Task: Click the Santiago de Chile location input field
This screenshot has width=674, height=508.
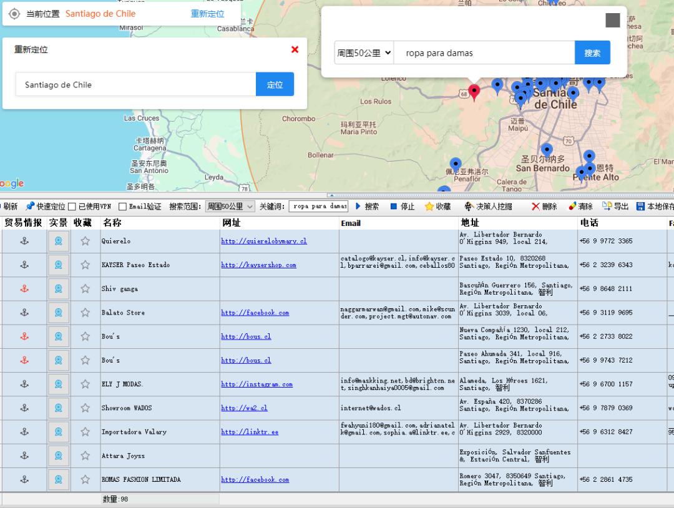Action: pyautogui.click(x=136, y=84)
